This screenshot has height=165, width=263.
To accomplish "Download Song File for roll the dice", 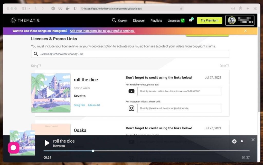I will 79,105.
